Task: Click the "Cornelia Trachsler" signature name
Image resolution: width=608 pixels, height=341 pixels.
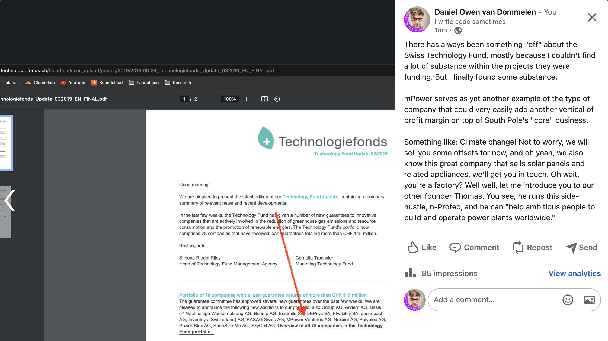Action: pos(314,258)
